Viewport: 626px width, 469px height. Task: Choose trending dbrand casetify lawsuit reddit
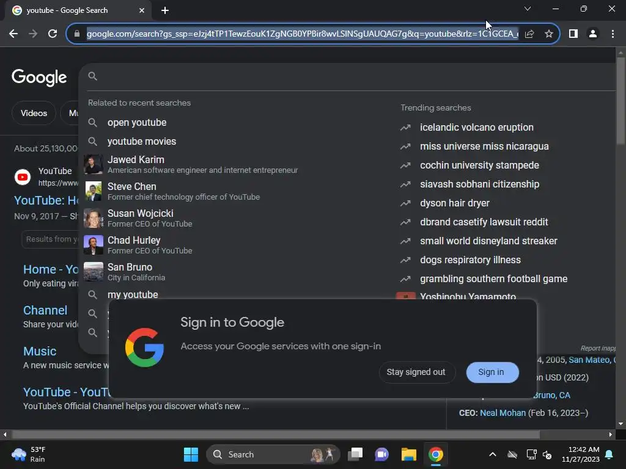tap(484, 222)
